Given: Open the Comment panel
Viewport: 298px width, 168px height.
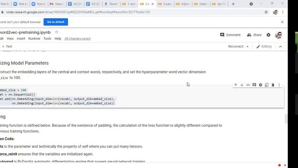Looking at the screenshot, I should pos(230,35).
